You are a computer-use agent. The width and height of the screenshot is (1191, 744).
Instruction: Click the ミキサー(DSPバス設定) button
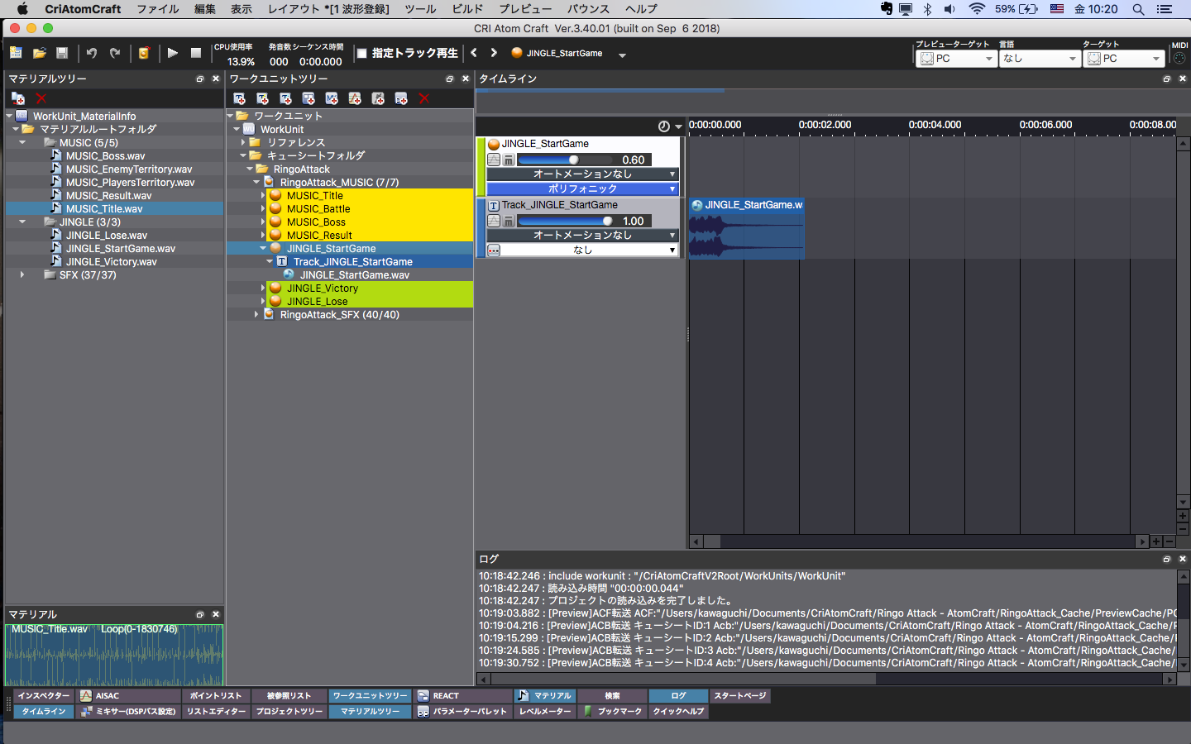(x=129, y=712)
